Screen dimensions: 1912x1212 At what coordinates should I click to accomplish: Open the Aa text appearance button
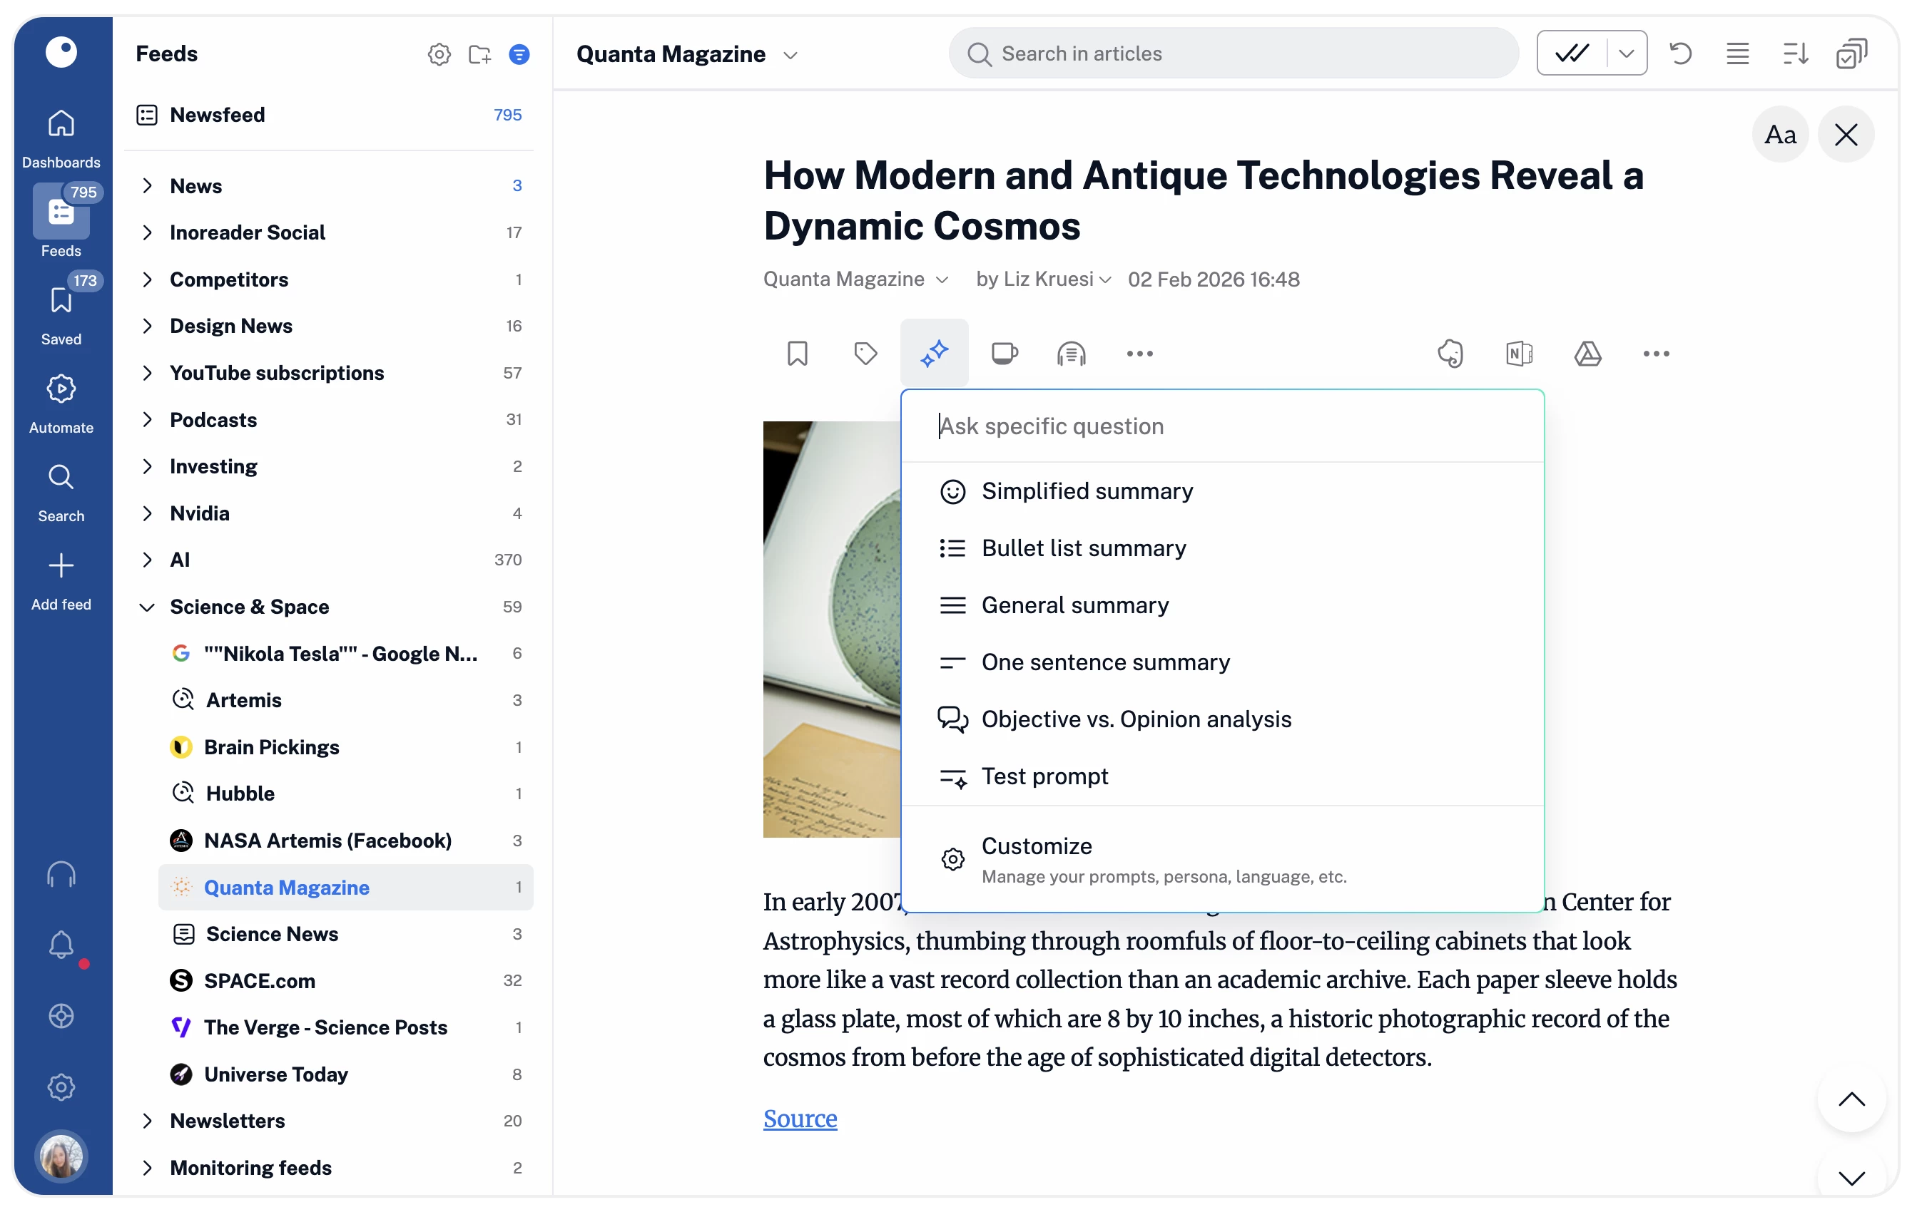(1779, 134)
